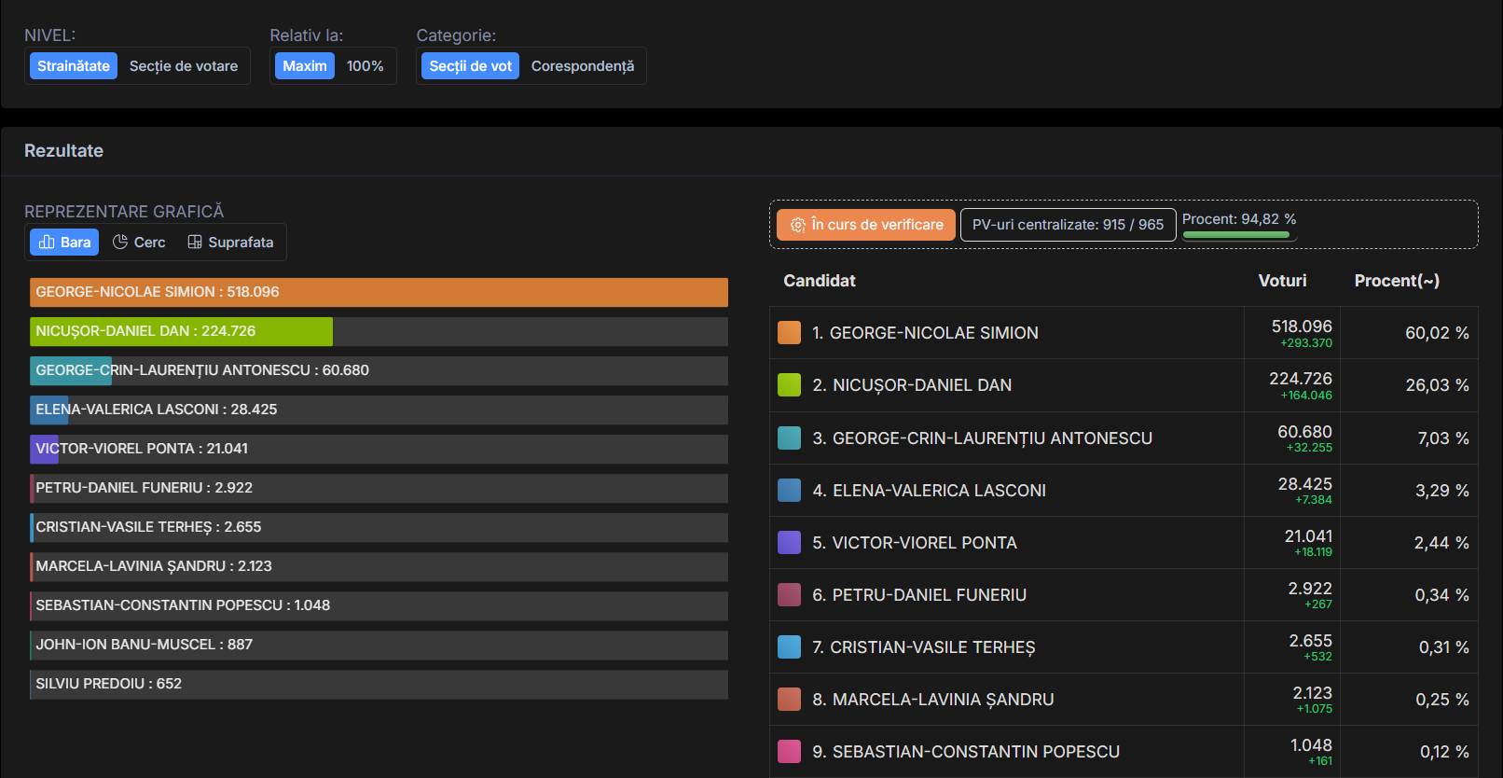Set relative scale to Maxim

[x=305, y=66]
